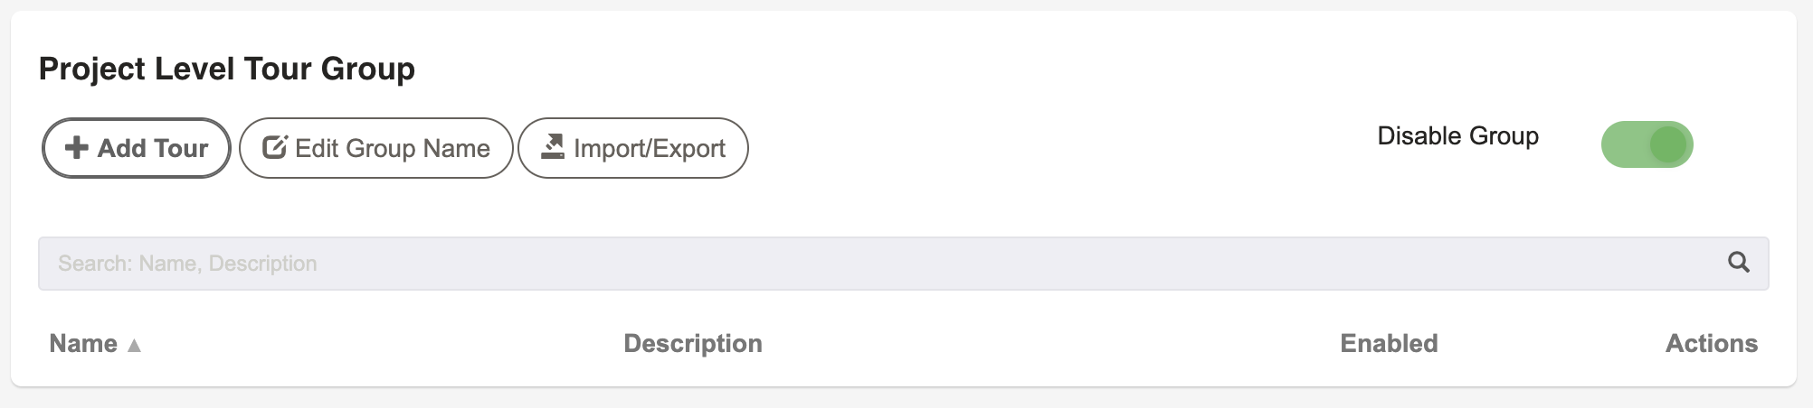The width and height of the screenshot is (1813, 408).
Task: Click the Description column header
Action: pos(693,344)
